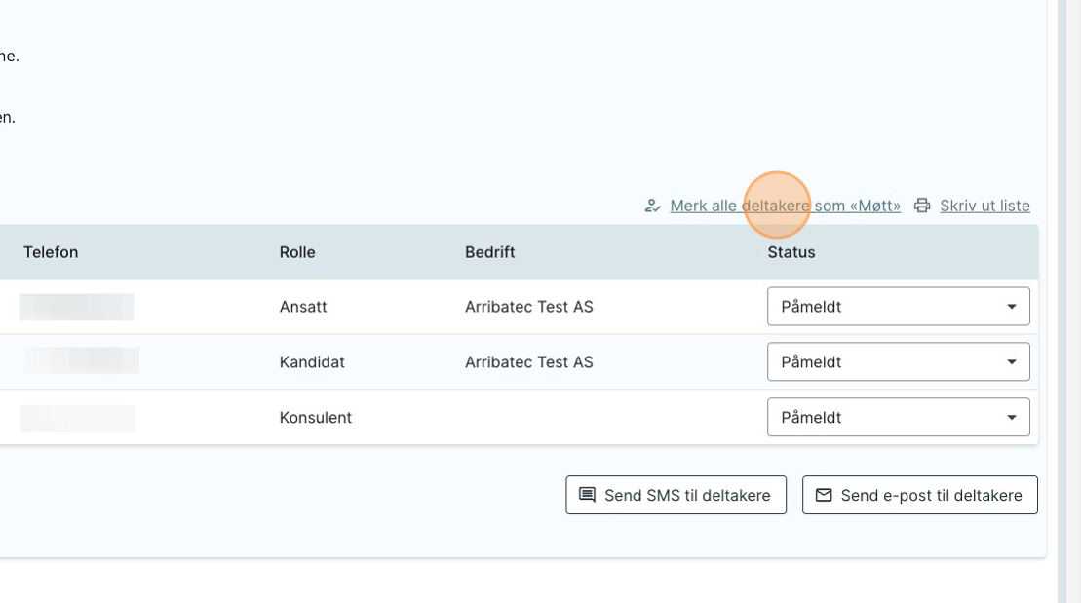Screen dimensions: 1081x603
Task: Click the Status column header
Action: click(x=791, y=252)
